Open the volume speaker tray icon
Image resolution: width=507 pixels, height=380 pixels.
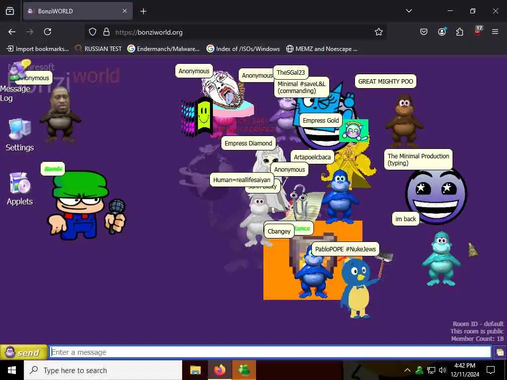(442, 370)
